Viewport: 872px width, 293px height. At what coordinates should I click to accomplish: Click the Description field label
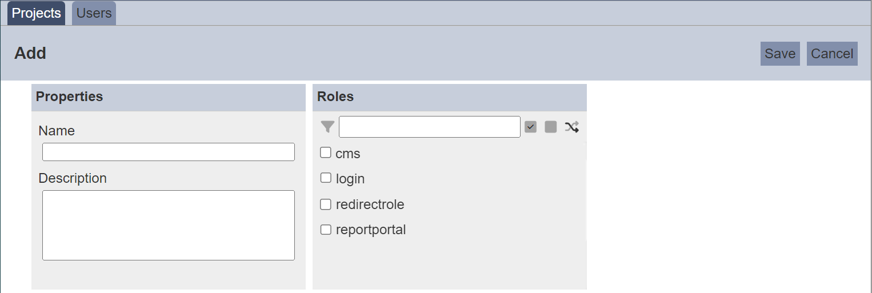(73, 178)
